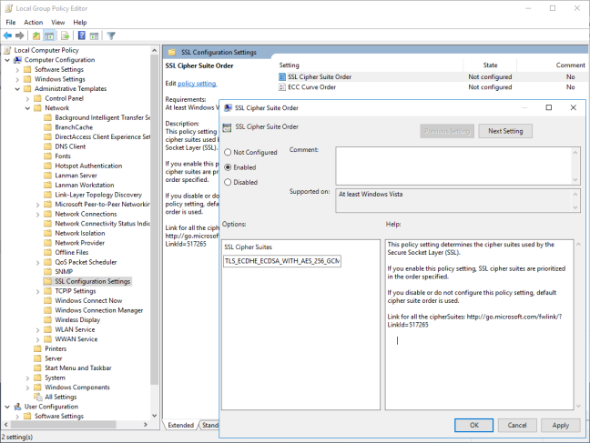Open the Action menu
The width and height of the screenshot is (590, 443).
(x=33, y=22)
